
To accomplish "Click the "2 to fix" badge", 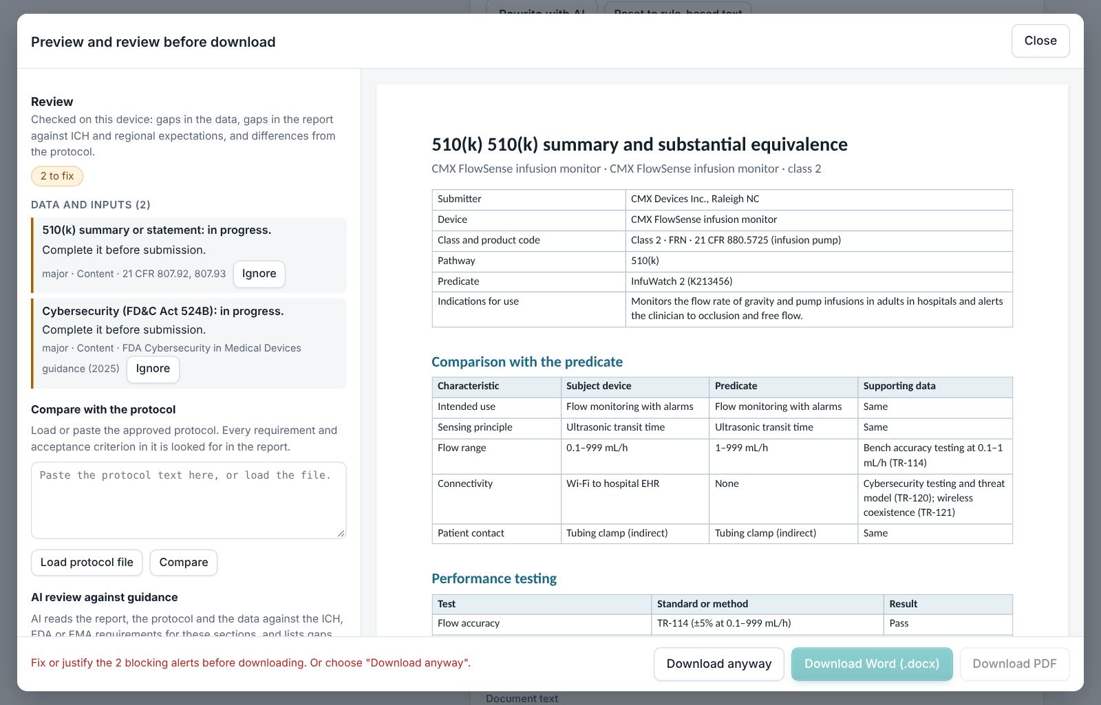I will pos(57,176).
